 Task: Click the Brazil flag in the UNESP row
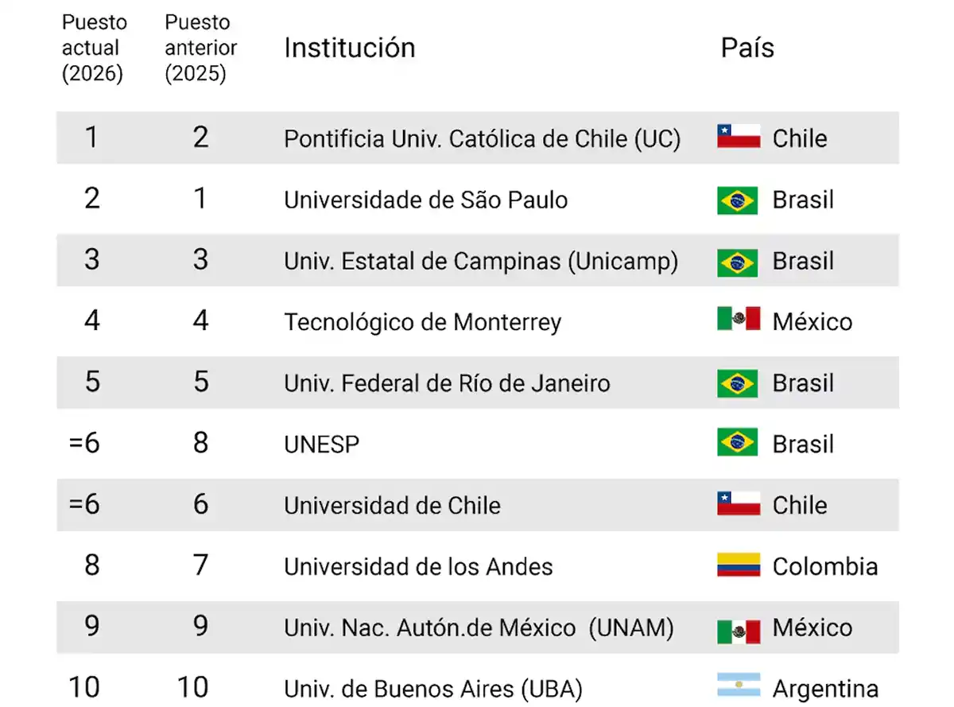pos(738,443)
